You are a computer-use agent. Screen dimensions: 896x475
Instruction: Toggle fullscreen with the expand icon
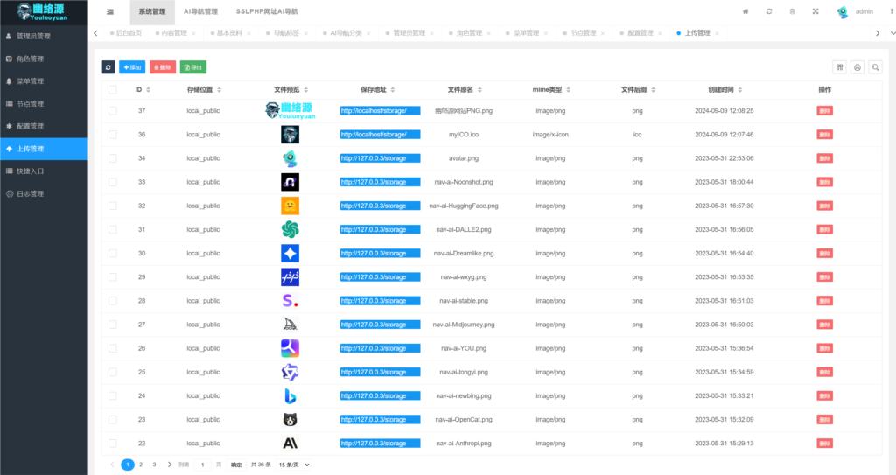click(815, 11)
